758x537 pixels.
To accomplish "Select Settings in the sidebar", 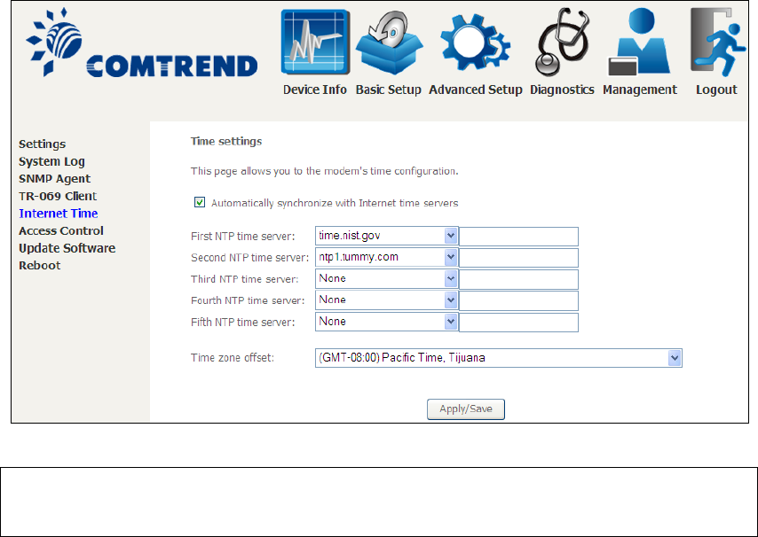I will pyautogui.click(x=42, y=144).
